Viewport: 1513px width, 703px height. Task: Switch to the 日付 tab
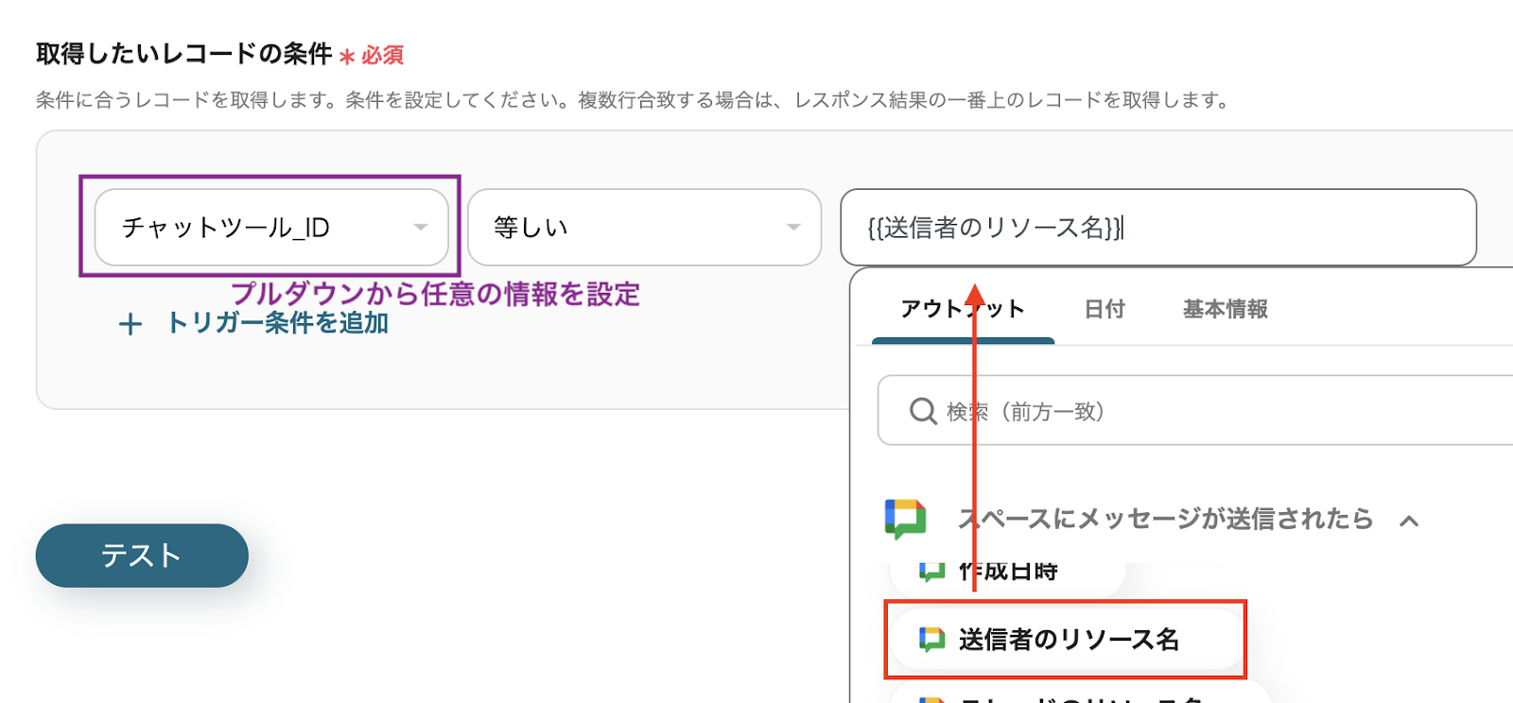coord(1104,309)
